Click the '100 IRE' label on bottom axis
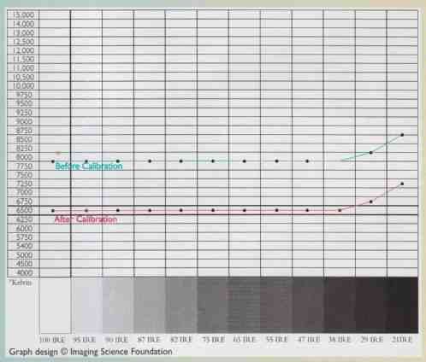Image resolution: width=426 pixels, height=362 pixels. 52,340
